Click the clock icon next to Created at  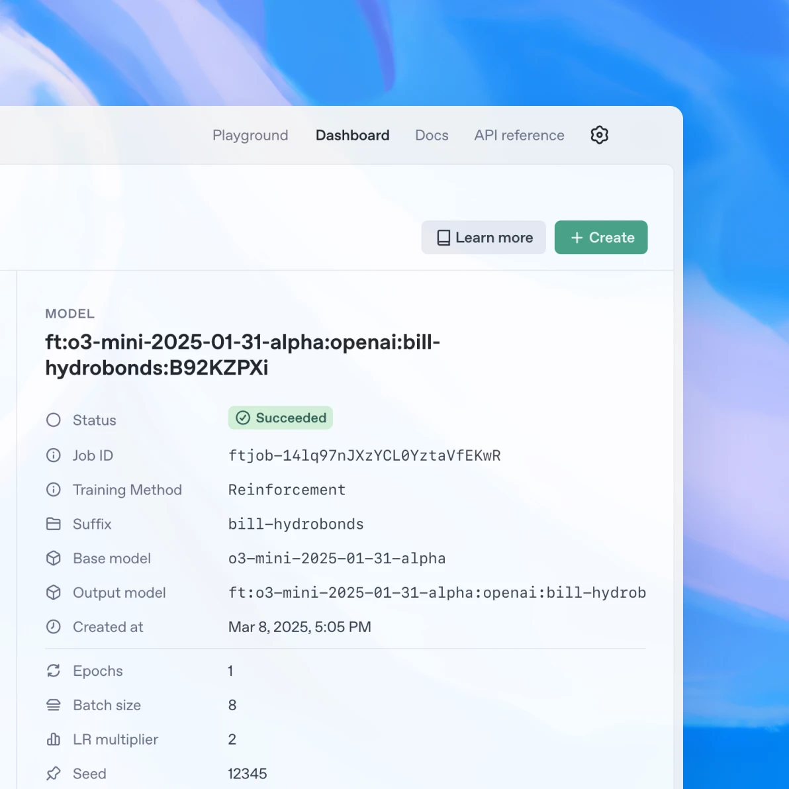click(53, 627)
